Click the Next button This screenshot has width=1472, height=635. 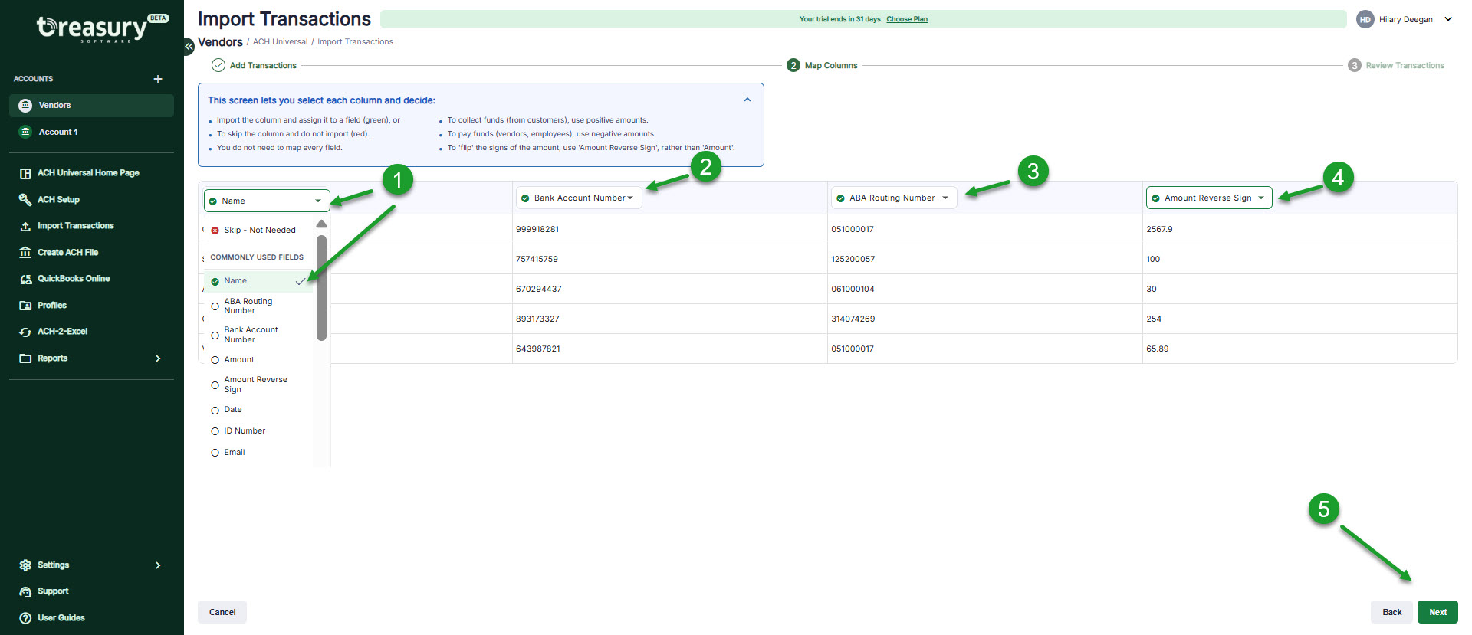coord(1437,612)
